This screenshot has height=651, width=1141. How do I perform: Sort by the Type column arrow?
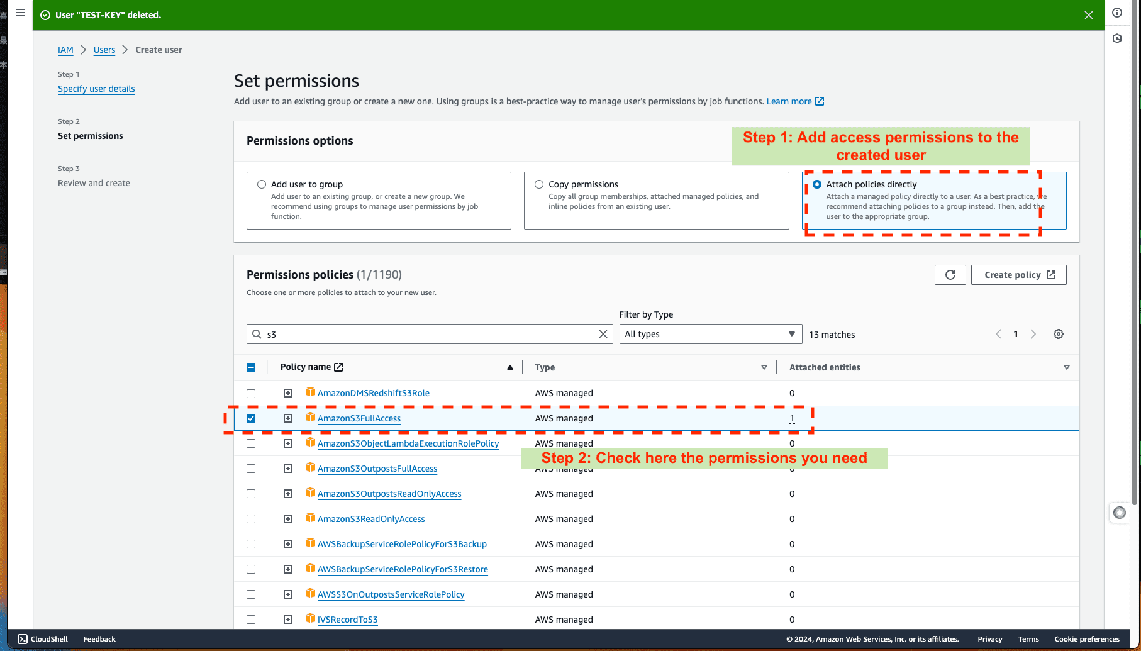point(764,367)
